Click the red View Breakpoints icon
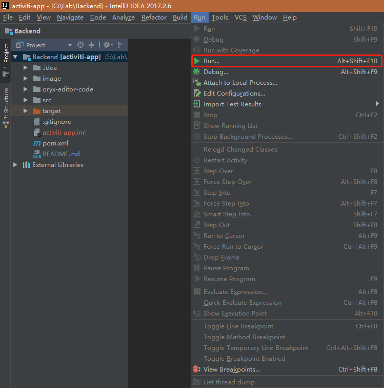The image size is (384, 388). coord(197,369)
